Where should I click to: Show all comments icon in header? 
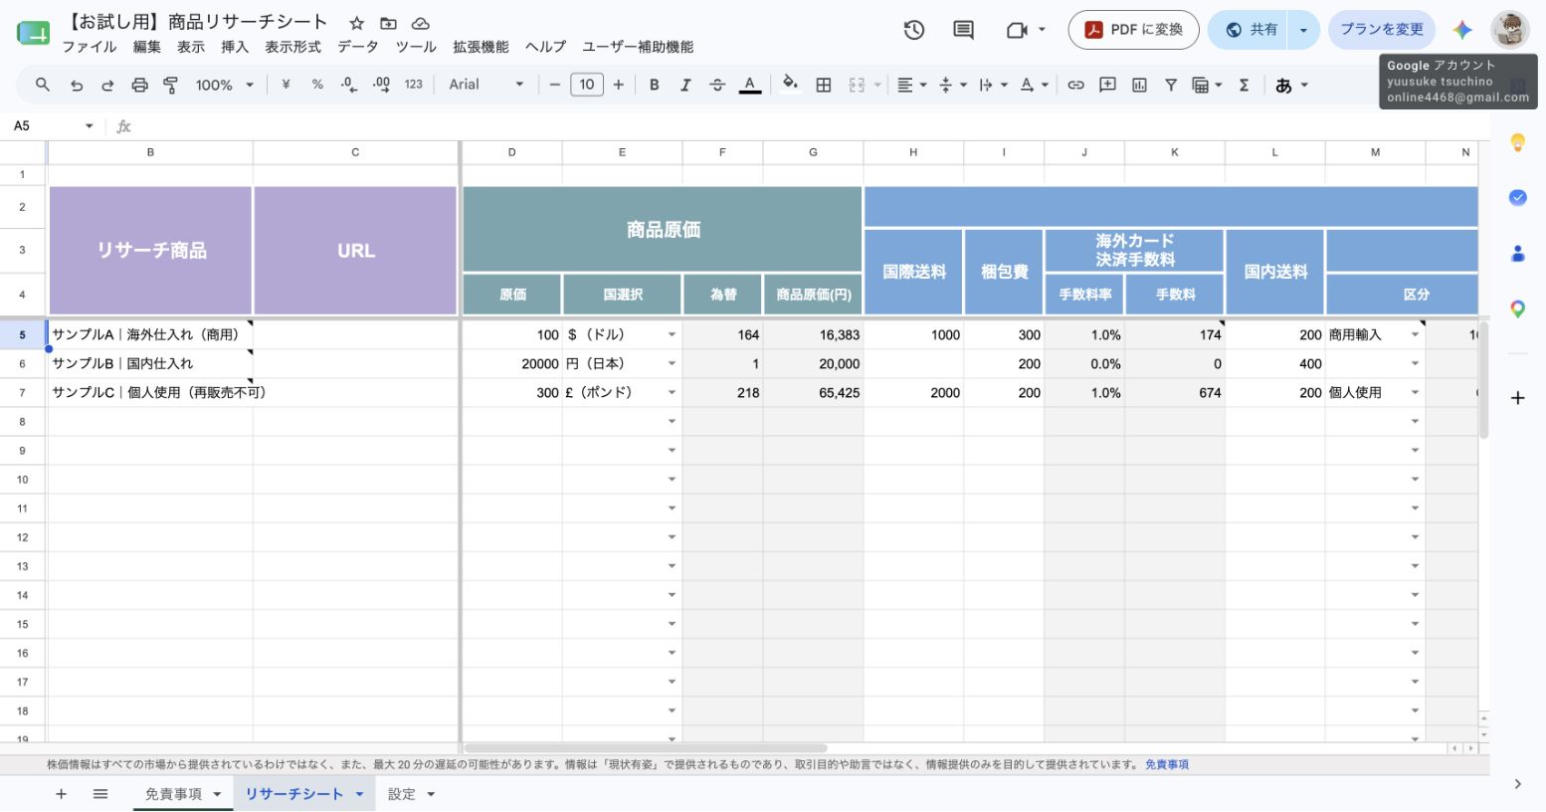[x=963, y=30]
